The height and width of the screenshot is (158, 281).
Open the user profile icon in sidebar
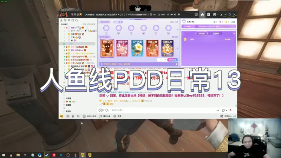(x=61, y=20)
